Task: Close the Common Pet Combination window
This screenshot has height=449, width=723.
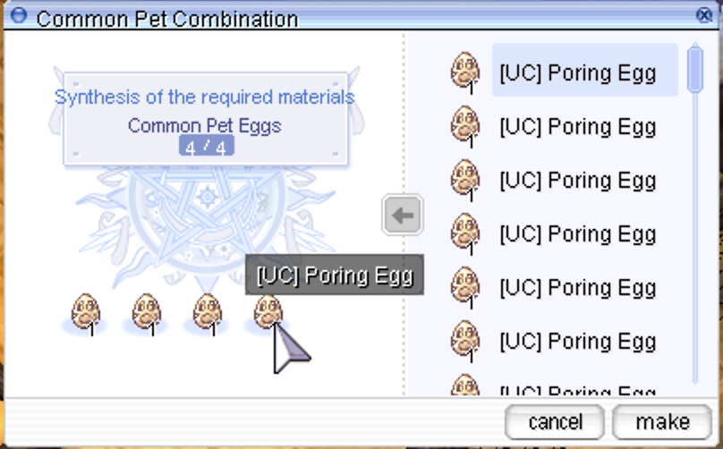Action: point(704,15)
